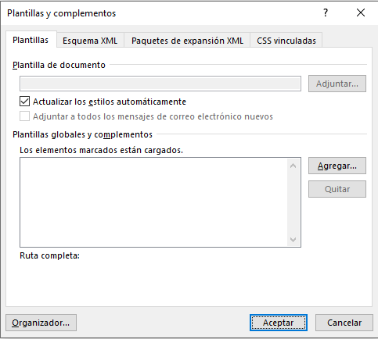Click the Plantilla de documento label

point(59,65)
